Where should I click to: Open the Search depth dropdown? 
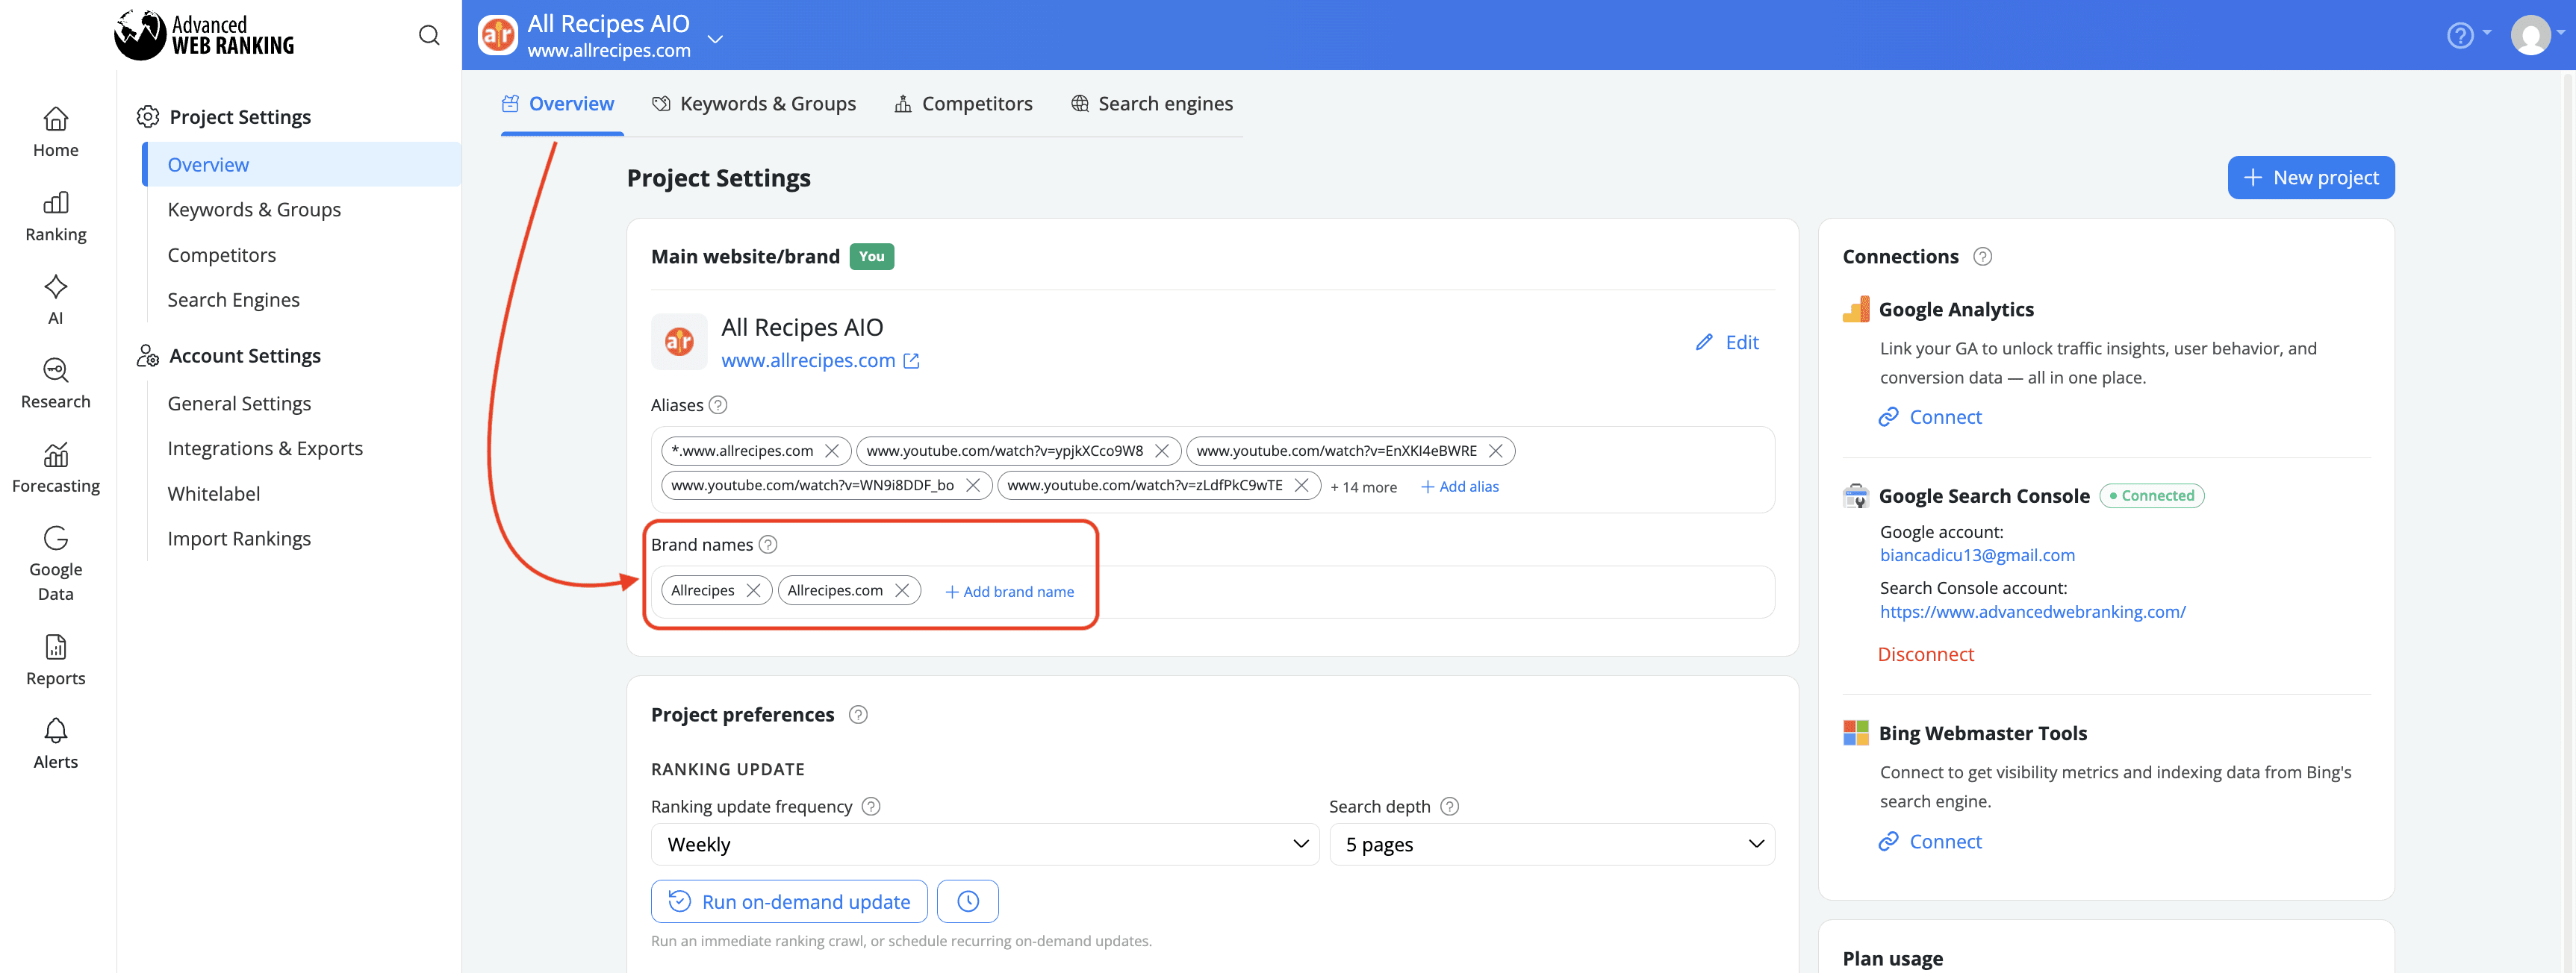(1552, 845)
